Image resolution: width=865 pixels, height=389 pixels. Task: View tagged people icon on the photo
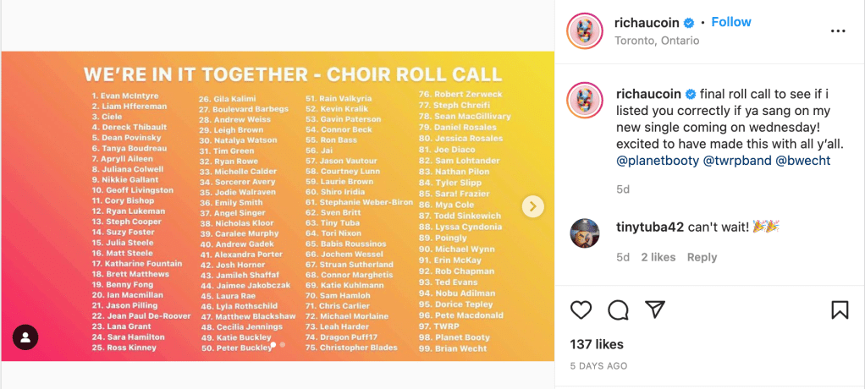pyautogui.click(x=25, y=337)
